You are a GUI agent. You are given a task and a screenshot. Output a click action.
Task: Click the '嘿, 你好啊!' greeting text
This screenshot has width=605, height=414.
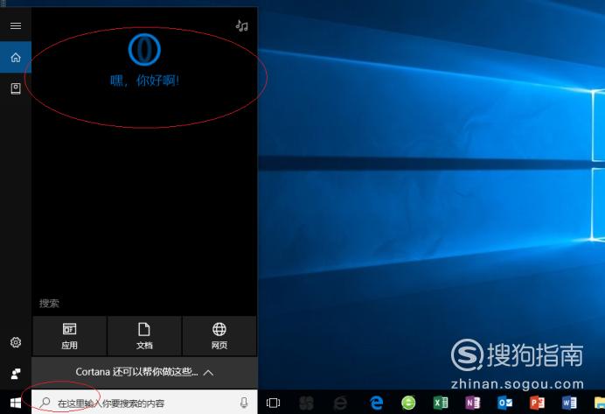(x=144, y=81)
